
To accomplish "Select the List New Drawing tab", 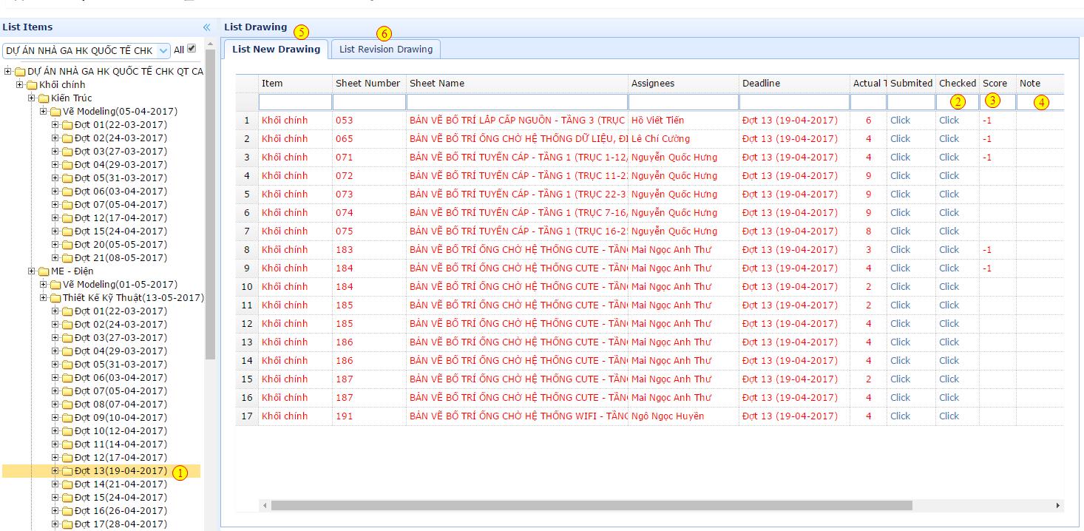I will click(276, 50).
